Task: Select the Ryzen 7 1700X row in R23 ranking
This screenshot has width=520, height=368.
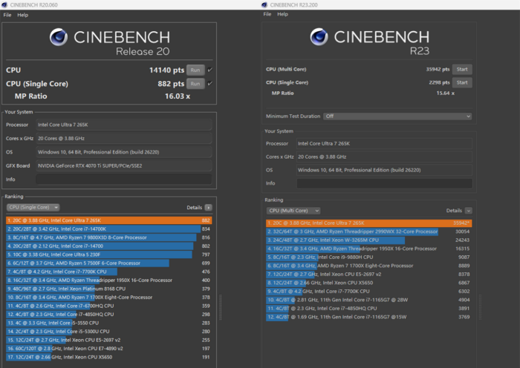Action: pyautogui.click(x=369, y=266)
